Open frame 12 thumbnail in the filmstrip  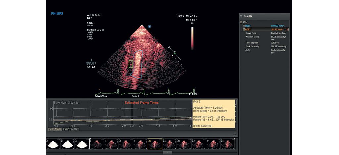184,144
